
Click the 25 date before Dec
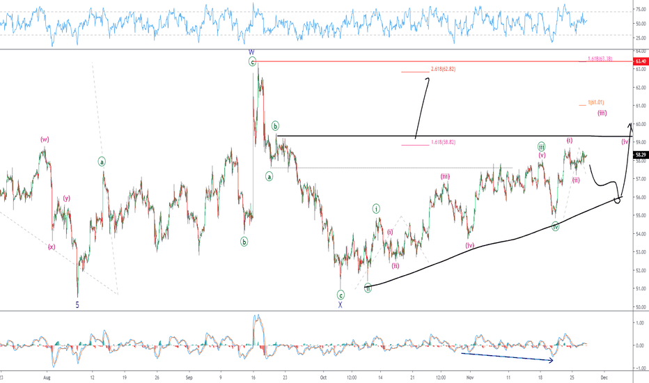tap(572, 377)
